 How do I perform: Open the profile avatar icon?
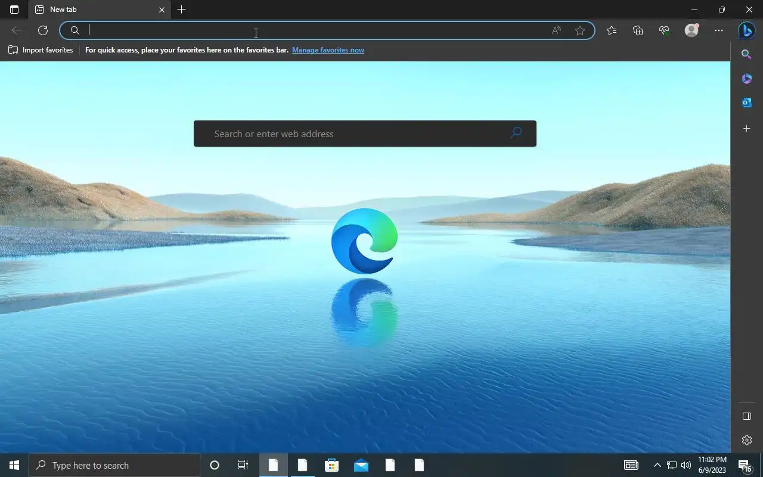691,30
